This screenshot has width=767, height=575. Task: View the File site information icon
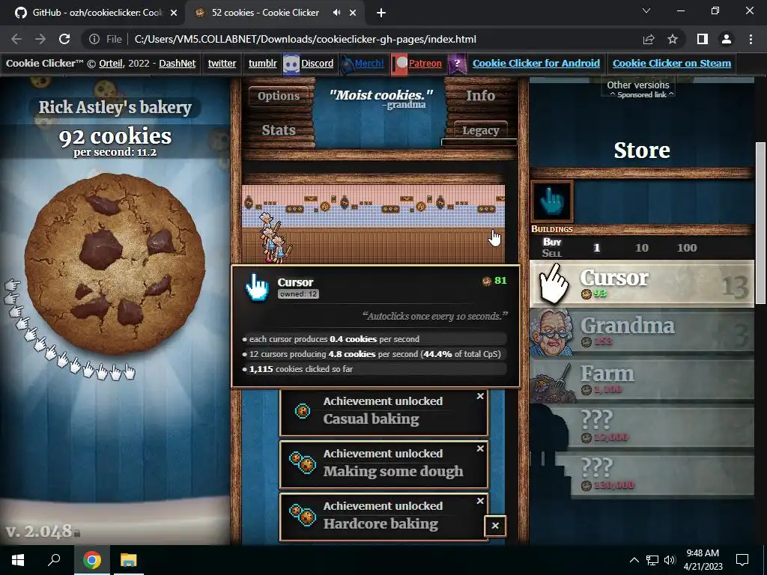[x=106, y=39]
